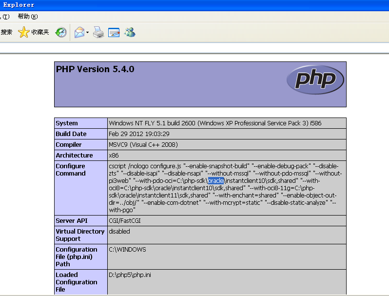The height and width of the screenshot is (296, 389).
Task: Open the Mail envelope icon
Action: click(x=79, y=32)
